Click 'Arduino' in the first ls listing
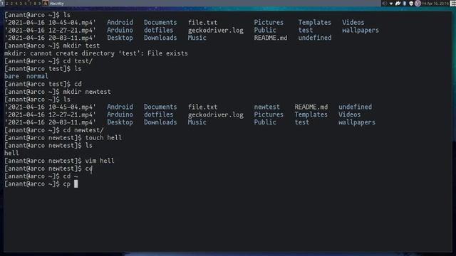The width and height of the screenshot is (456, 256). click(120, 30)
